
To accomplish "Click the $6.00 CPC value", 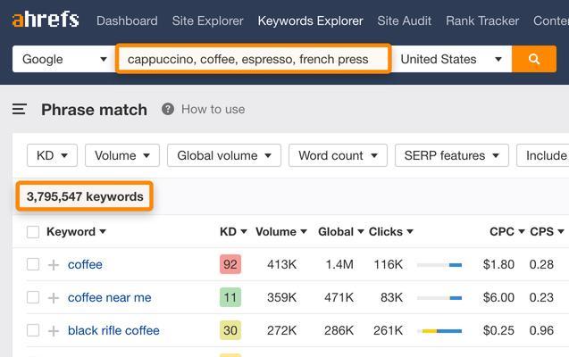I will (498, 297).
